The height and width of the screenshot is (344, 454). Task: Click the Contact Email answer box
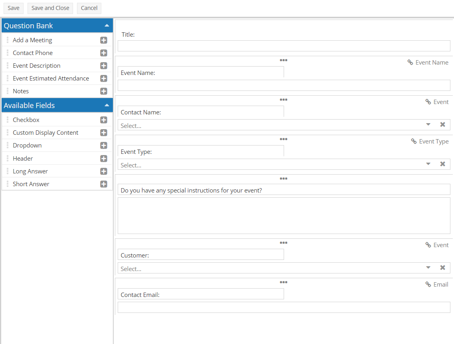tap(284, 307)
